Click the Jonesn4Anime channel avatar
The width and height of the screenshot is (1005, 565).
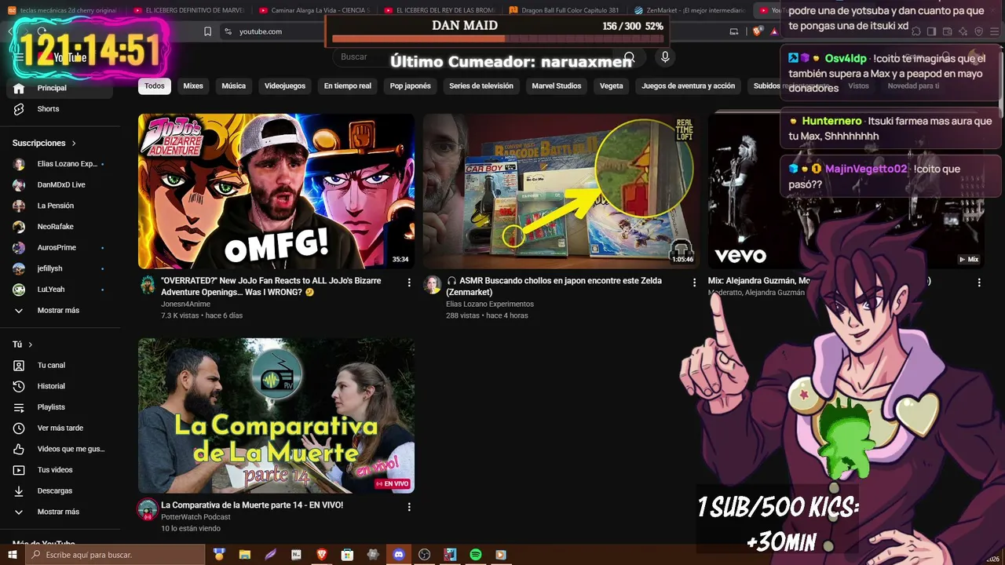[148, 284]
